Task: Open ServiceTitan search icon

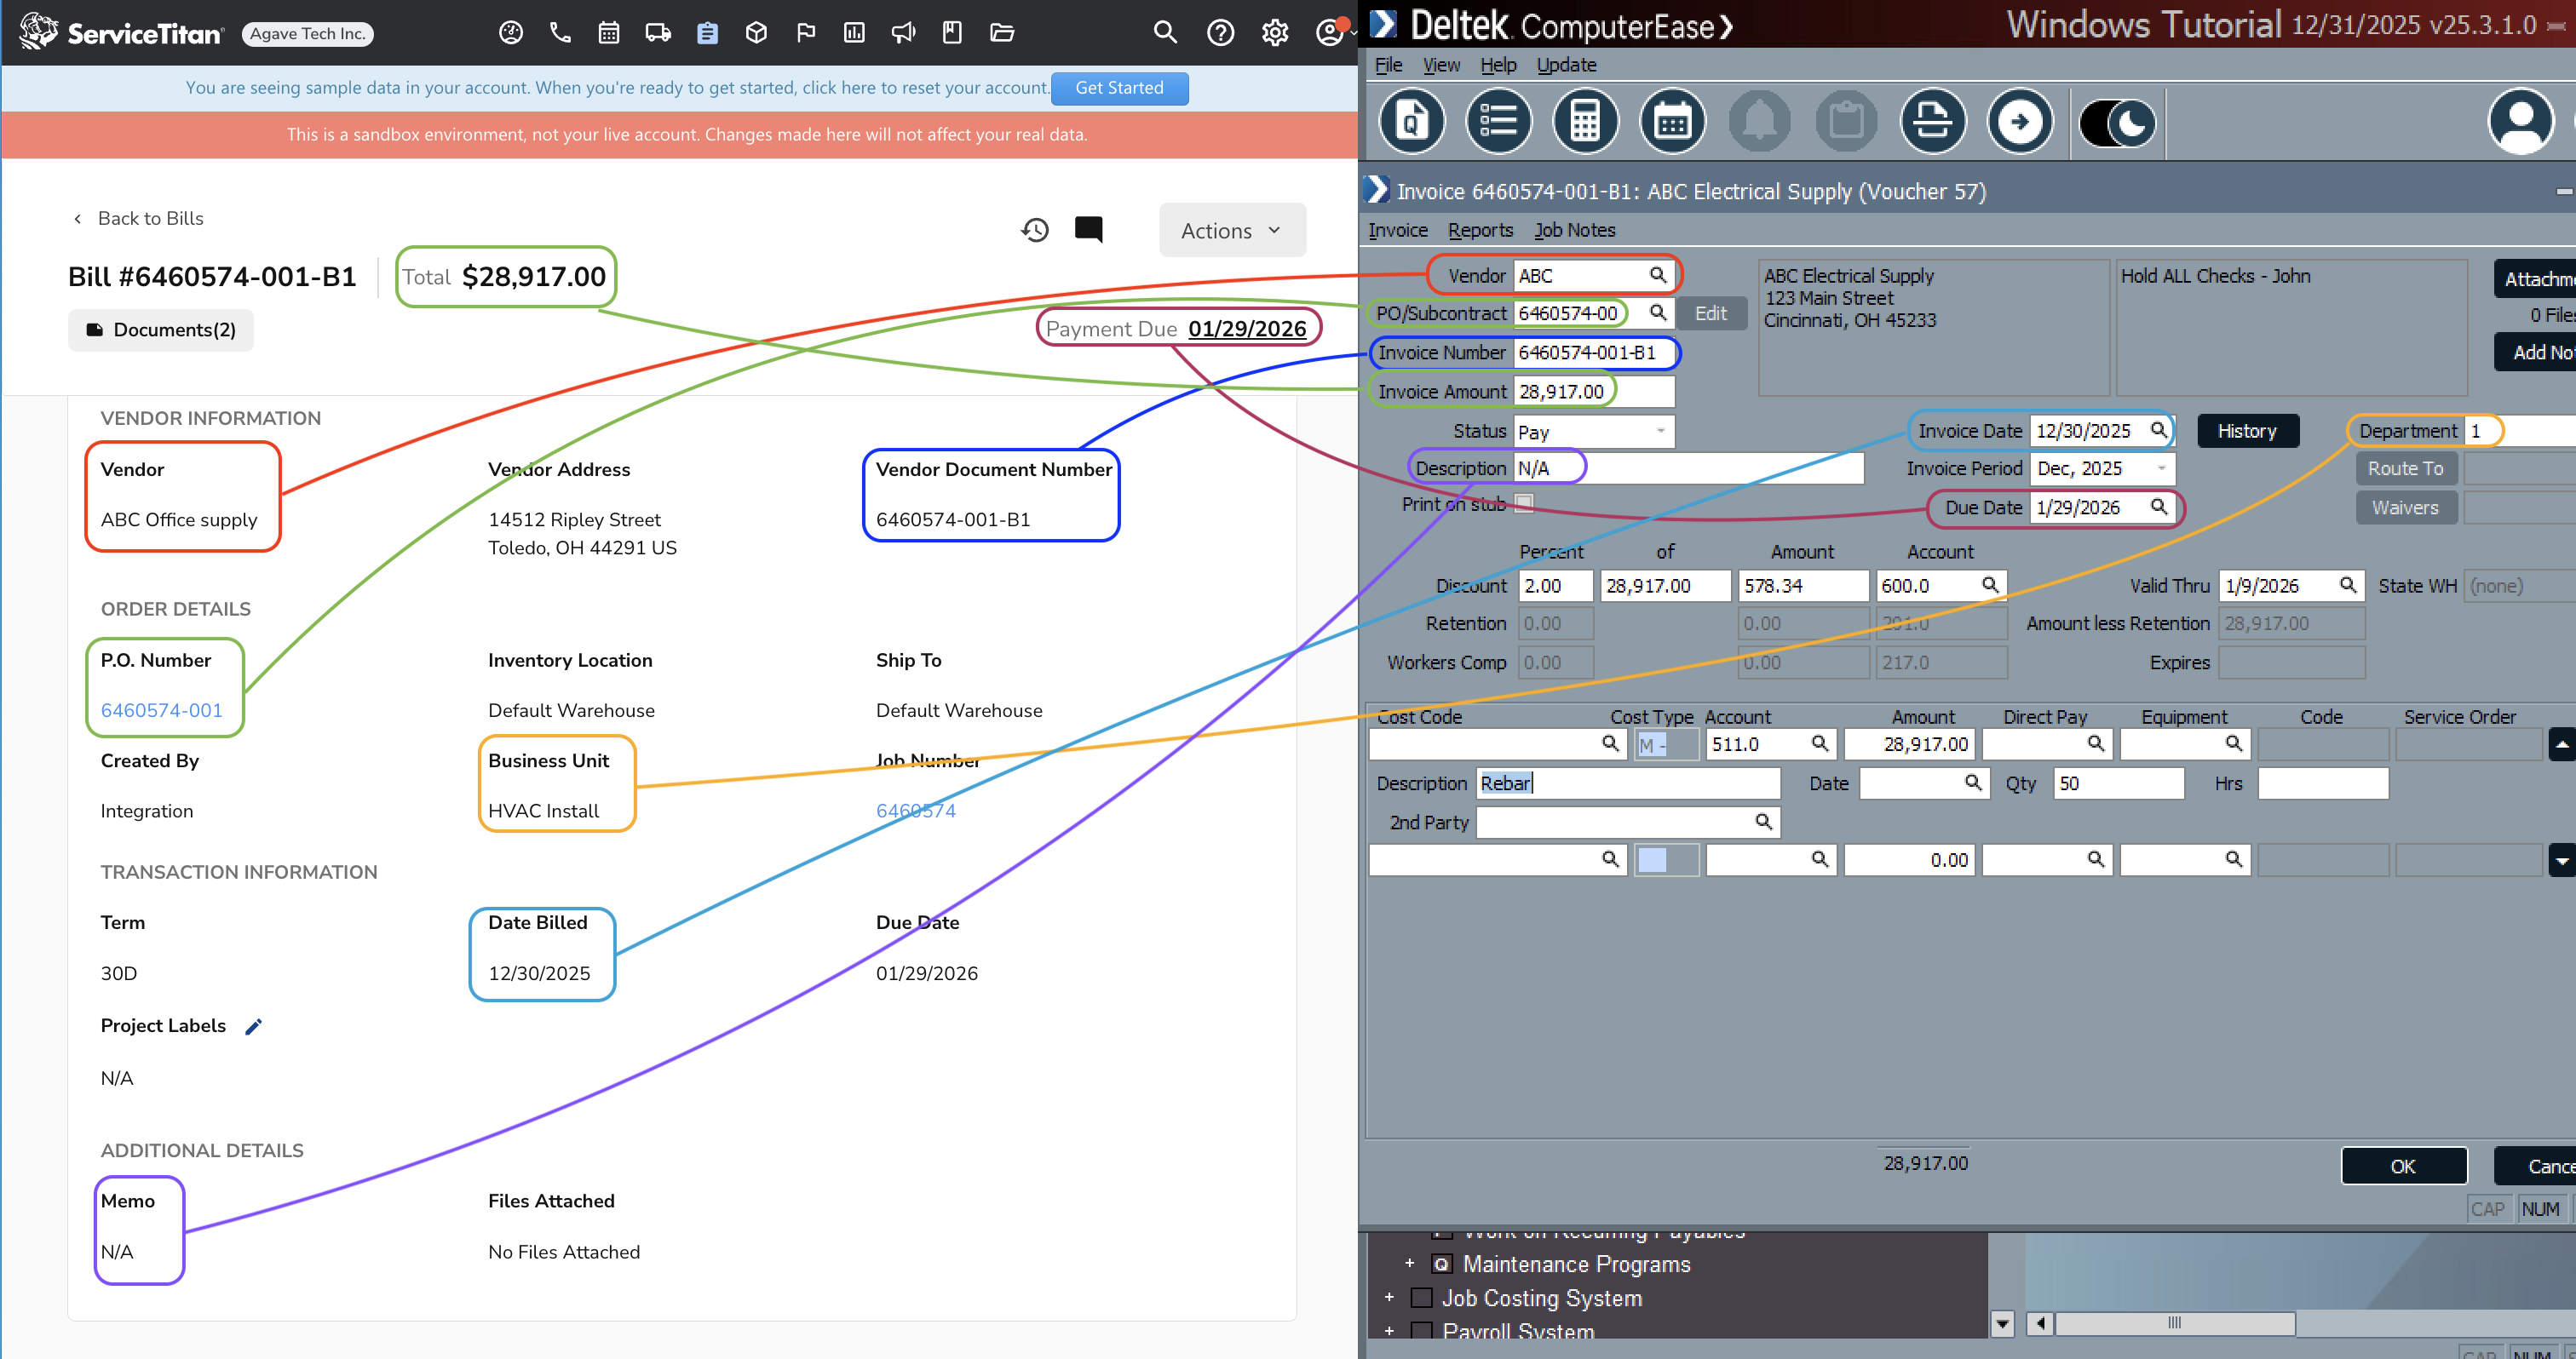Action: 1165,32
